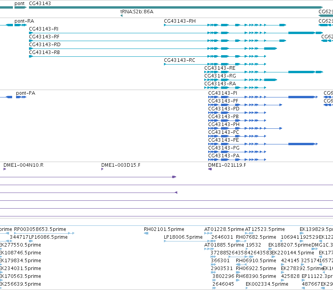Open EST label RH07682.5prime
The image size is (333, 290).
(256, 237)
